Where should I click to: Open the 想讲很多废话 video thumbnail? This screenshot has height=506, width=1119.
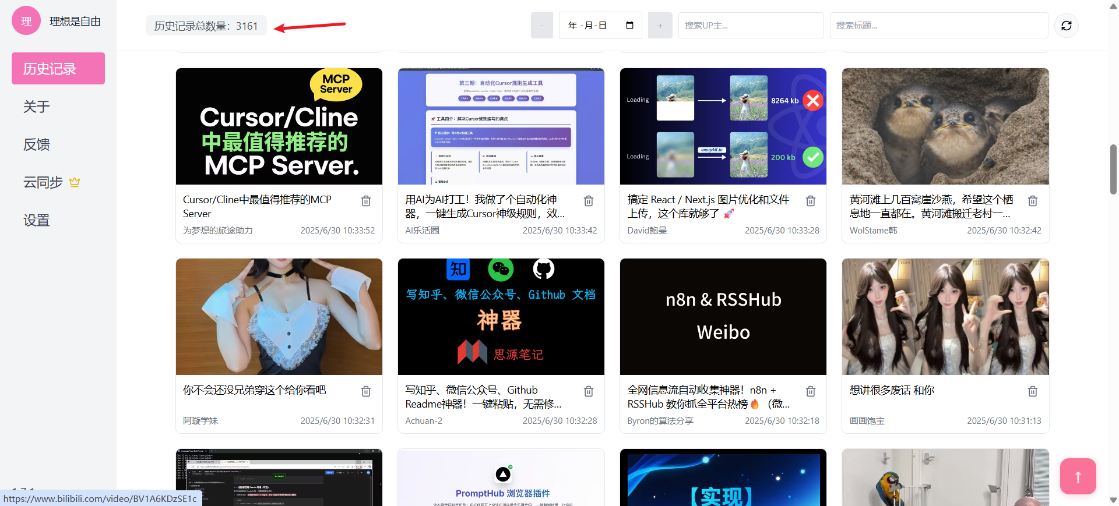coord(945,317)
